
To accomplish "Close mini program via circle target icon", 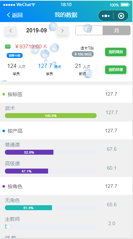I will pyautogui.click(x=121, y=16).
